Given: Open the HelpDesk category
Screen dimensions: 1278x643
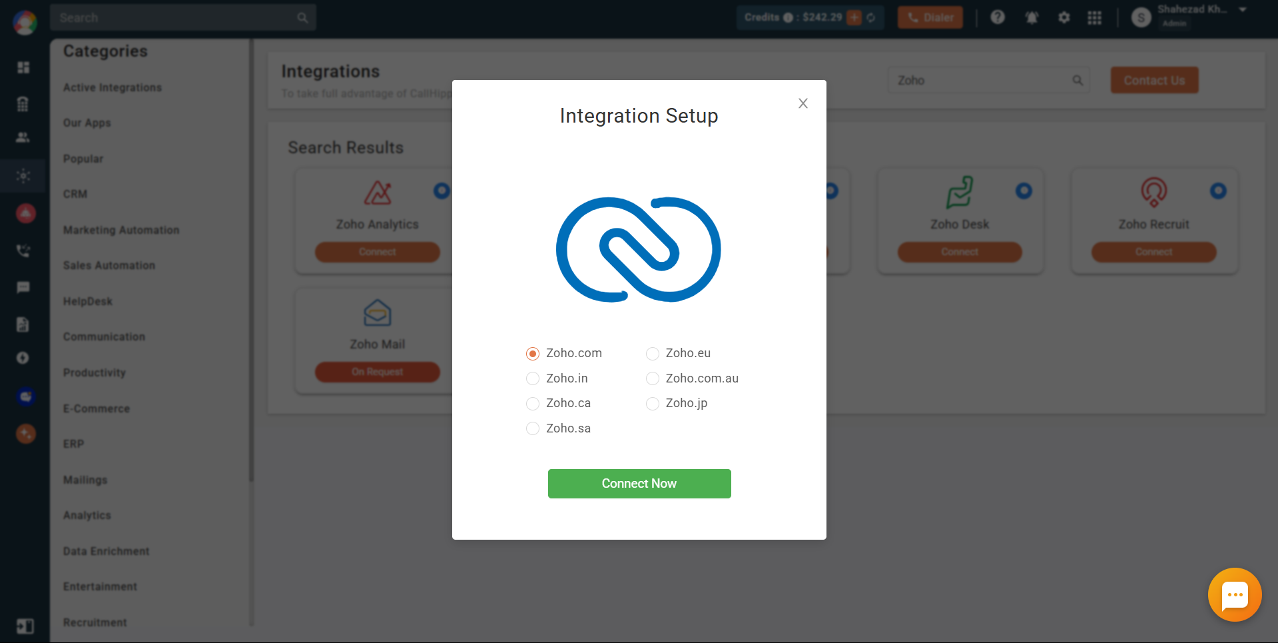Looking at the screenshot, I should [x=88, y=301].
